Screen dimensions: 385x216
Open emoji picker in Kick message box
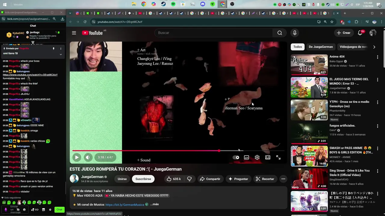pos(24,210)
